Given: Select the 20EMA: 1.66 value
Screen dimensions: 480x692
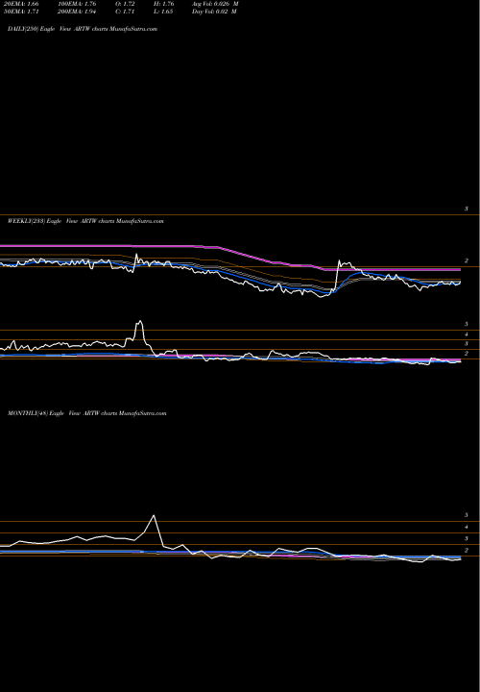Looking at the screenshot, I should tap(21, 4).
